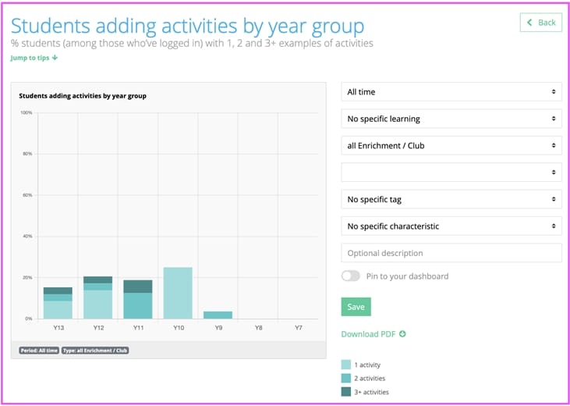Click the Y7 axis label
The width and height of the screenshot is (570, 406).
[x=298, y=328]
